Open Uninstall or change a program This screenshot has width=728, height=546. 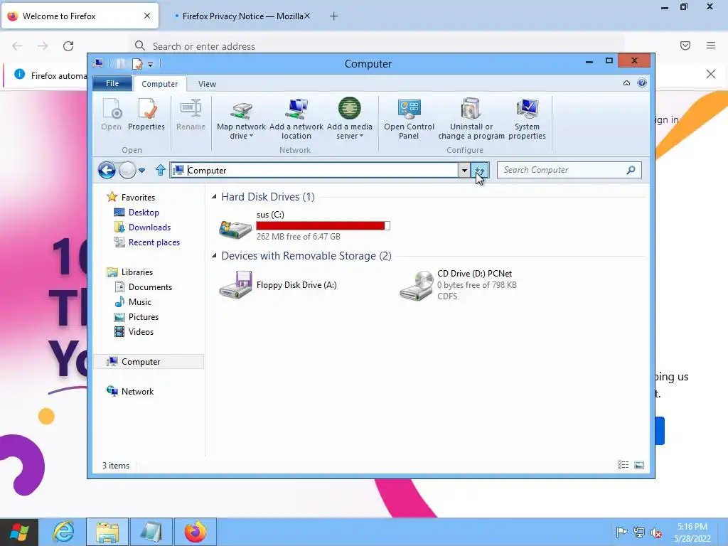coord(471,119)
